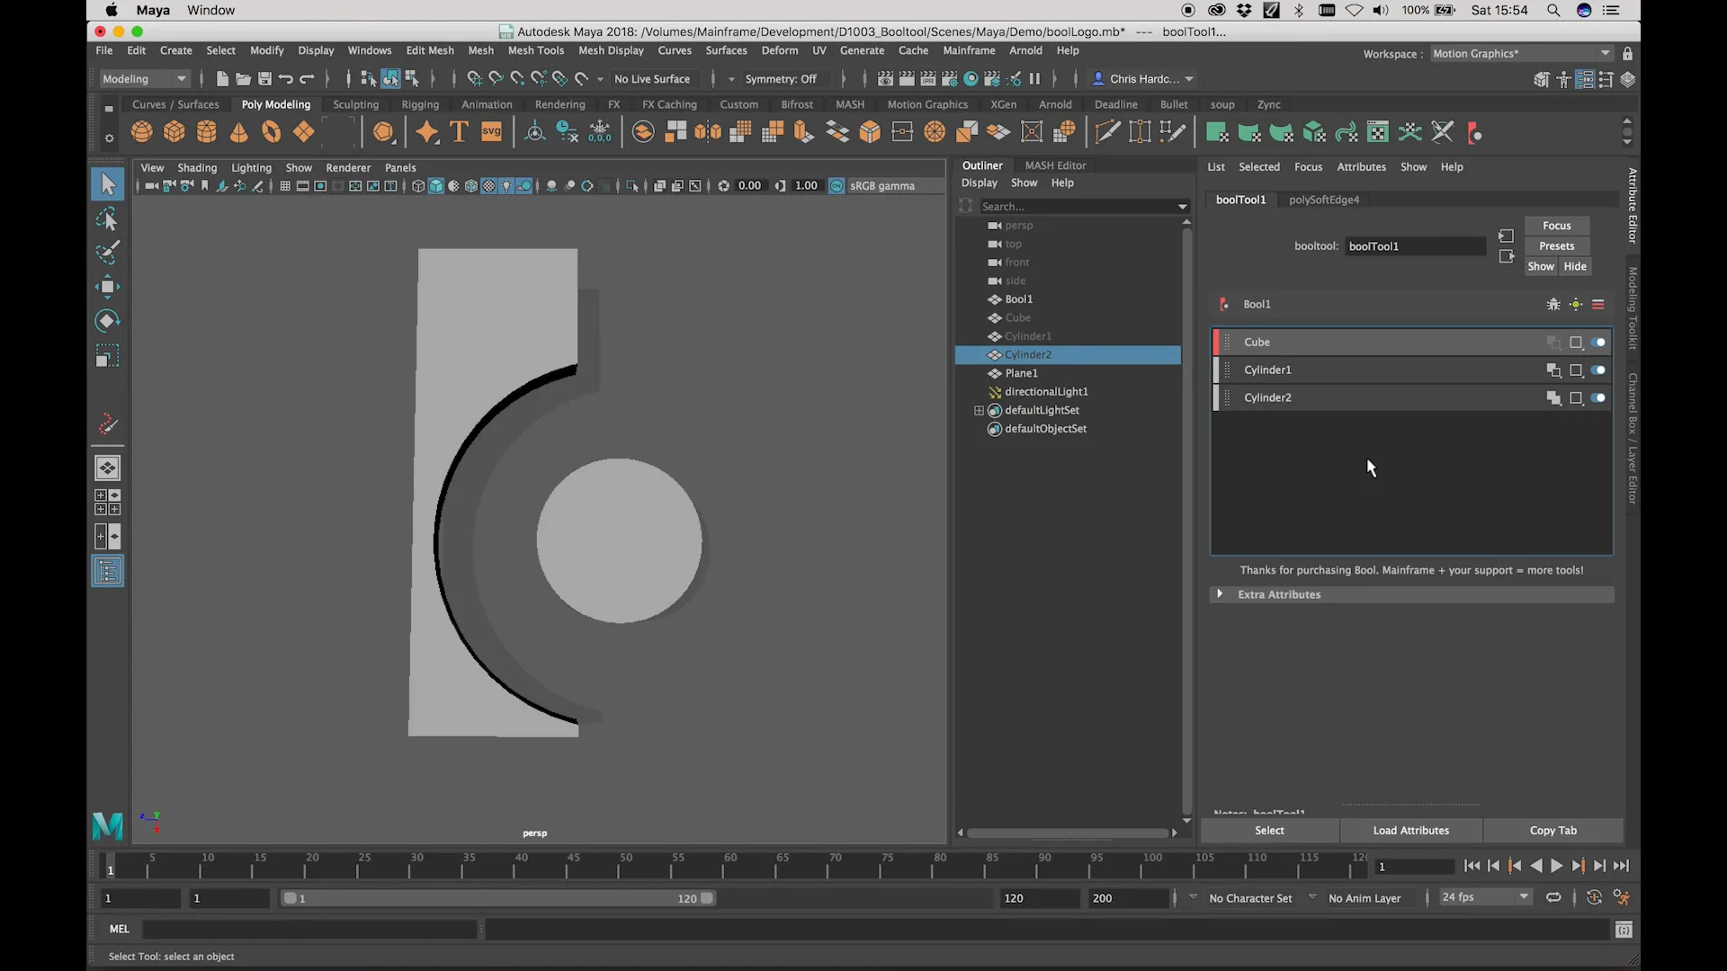
Task: Click the Focus button in Attribute Editor
Action: [x=1557, y=226]
